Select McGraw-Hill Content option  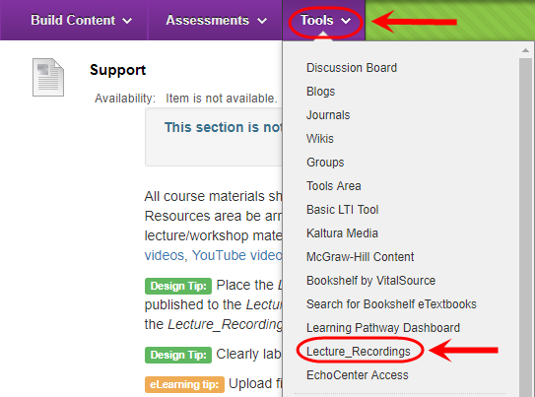[360, 257]
